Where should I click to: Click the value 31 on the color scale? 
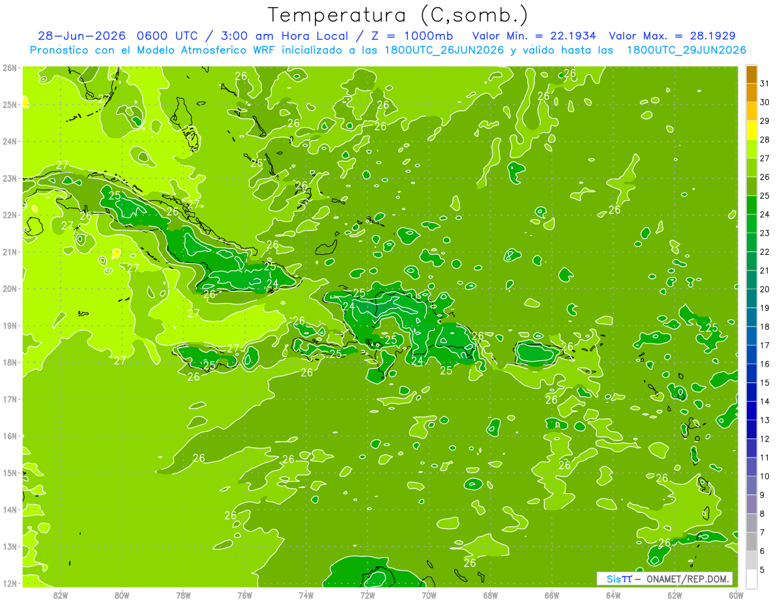(x=764, y=83)
